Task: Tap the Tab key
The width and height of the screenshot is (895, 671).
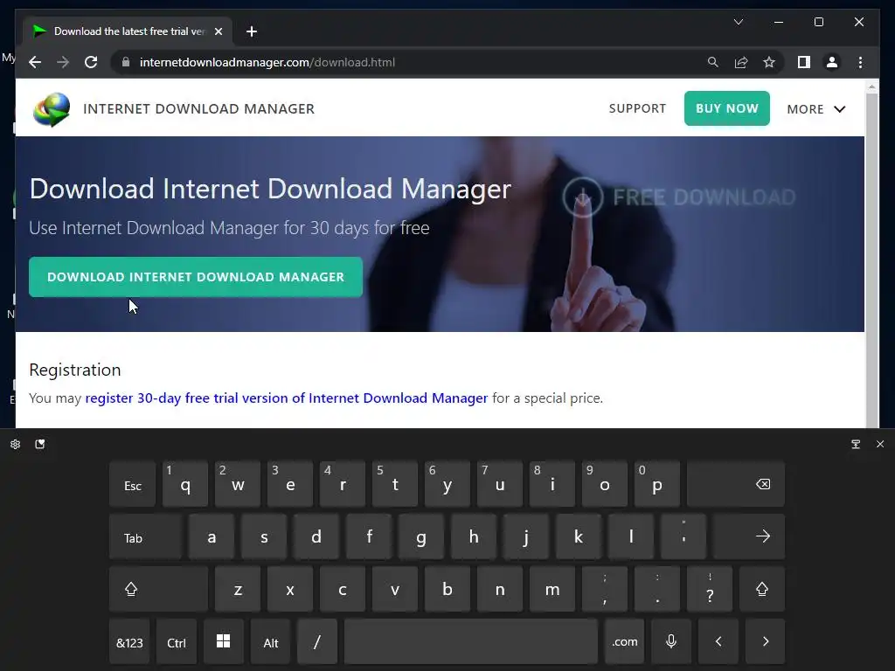Action: [x=146, y=537]
